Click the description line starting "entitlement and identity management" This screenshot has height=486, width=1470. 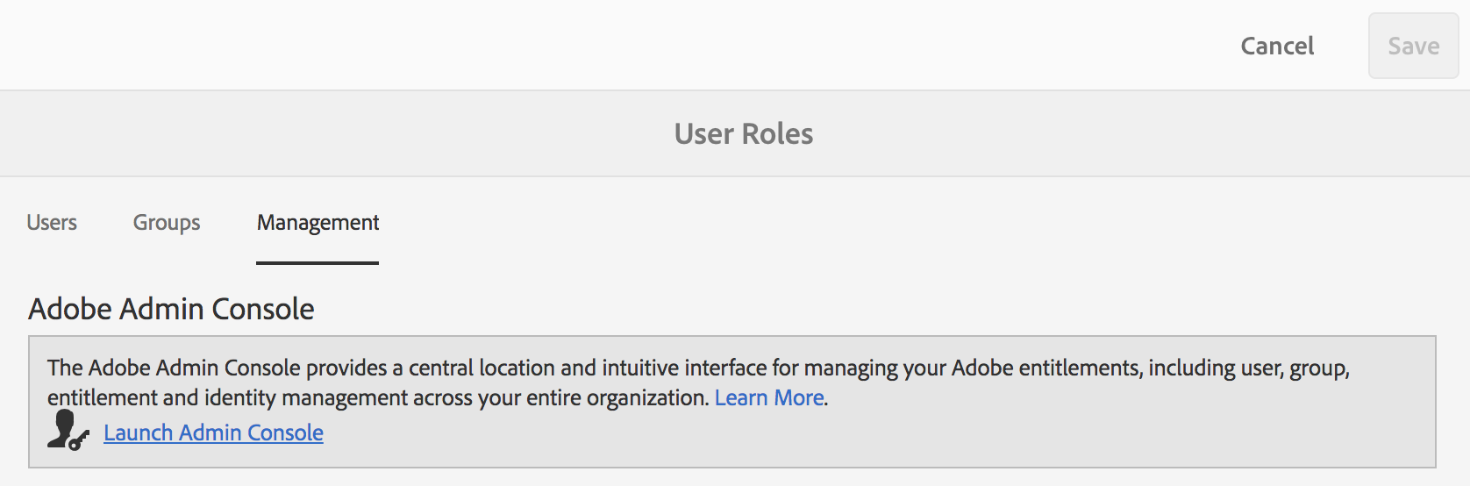click(377, 397)
